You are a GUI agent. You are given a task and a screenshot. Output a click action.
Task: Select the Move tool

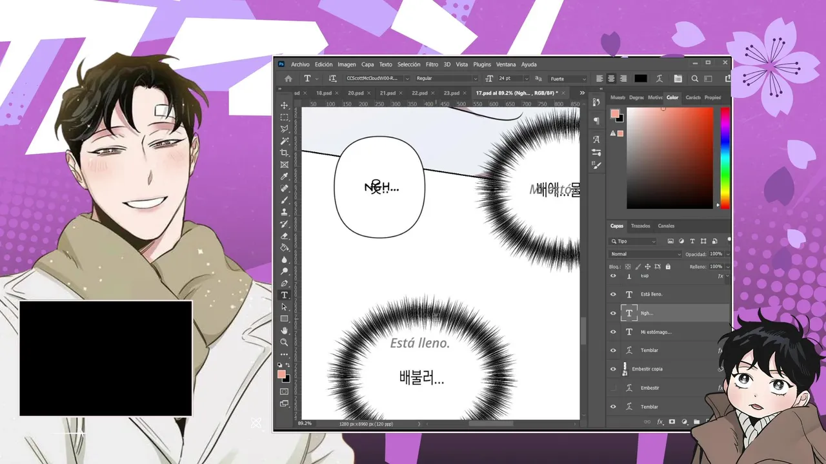pos(284,105)
